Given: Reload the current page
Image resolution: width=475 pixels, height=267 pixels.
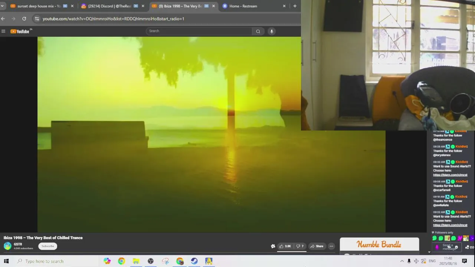Looking at the screenshot, I should pos(24,19).
